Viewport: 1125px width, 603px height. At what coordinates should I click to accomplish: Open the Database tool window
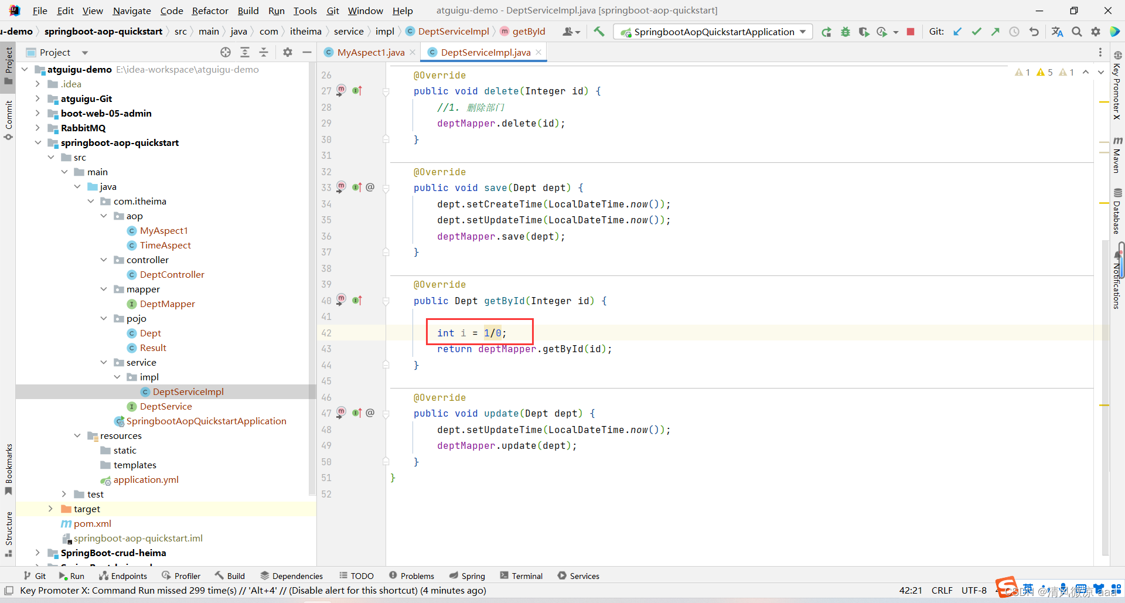[x=1117, y=212]
